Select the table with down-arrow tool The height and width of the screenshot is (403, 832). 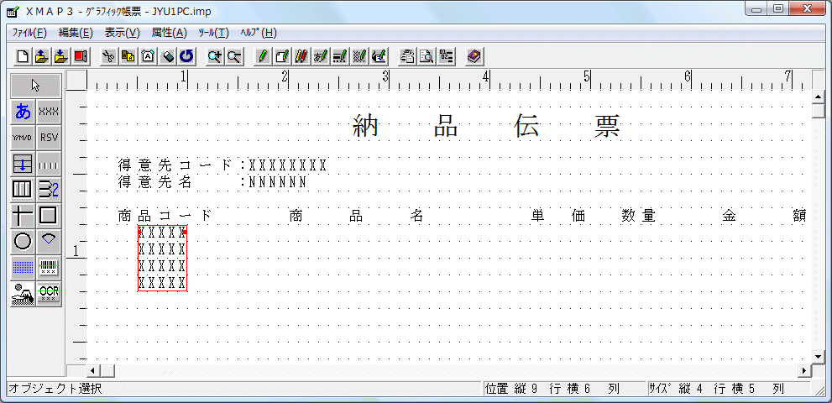click(23, 164)
